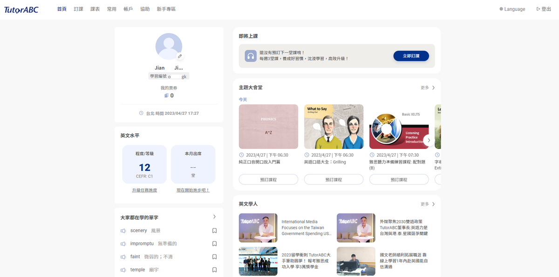Click the 今天 date label
559x277 pixels.
(x=243, y=99)
